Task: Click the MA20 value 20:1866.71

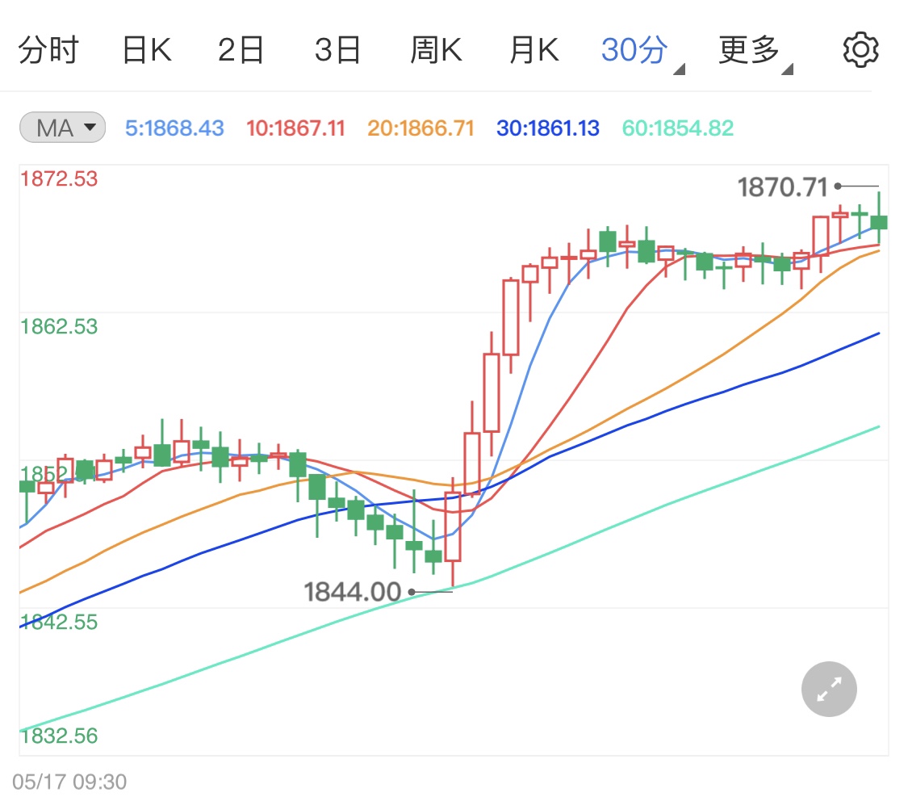Action: pos(421,128)
